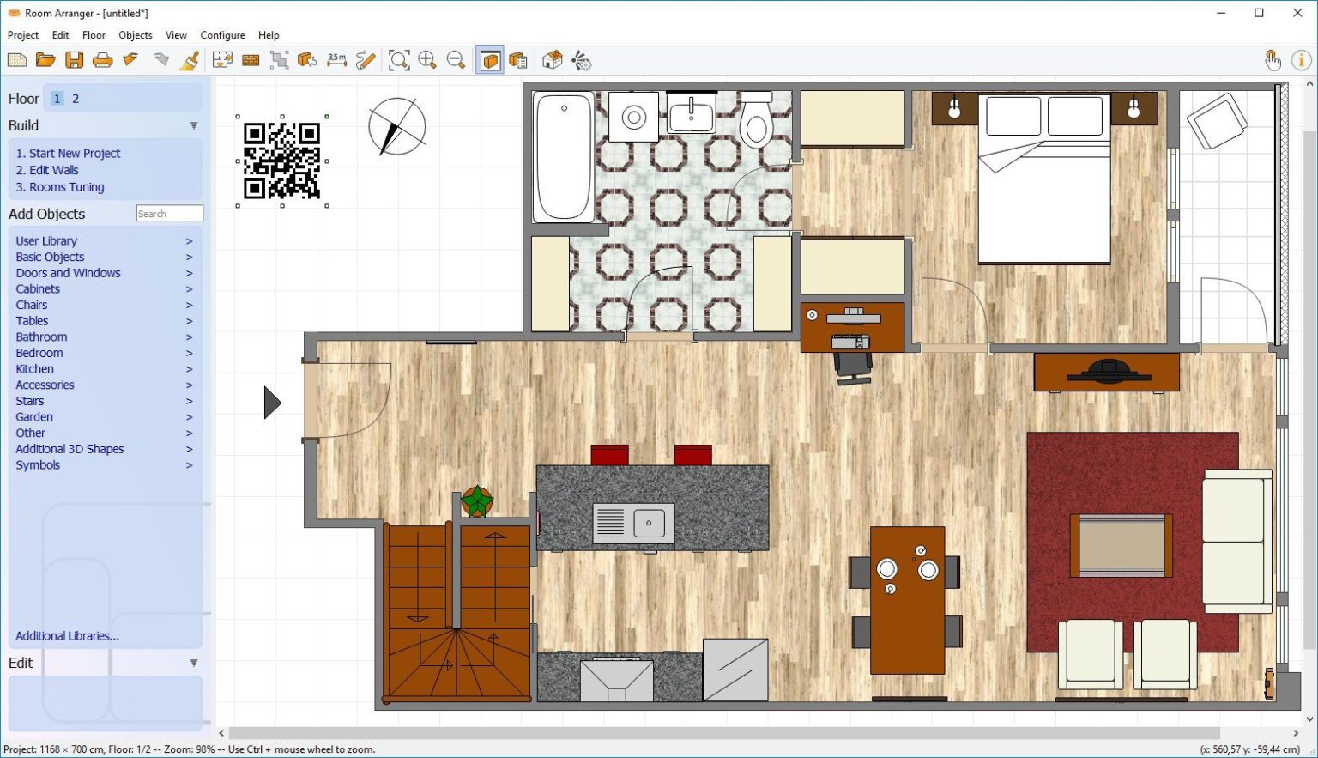
Task: Enable the touch input mode
Action: coord(1273,60)
